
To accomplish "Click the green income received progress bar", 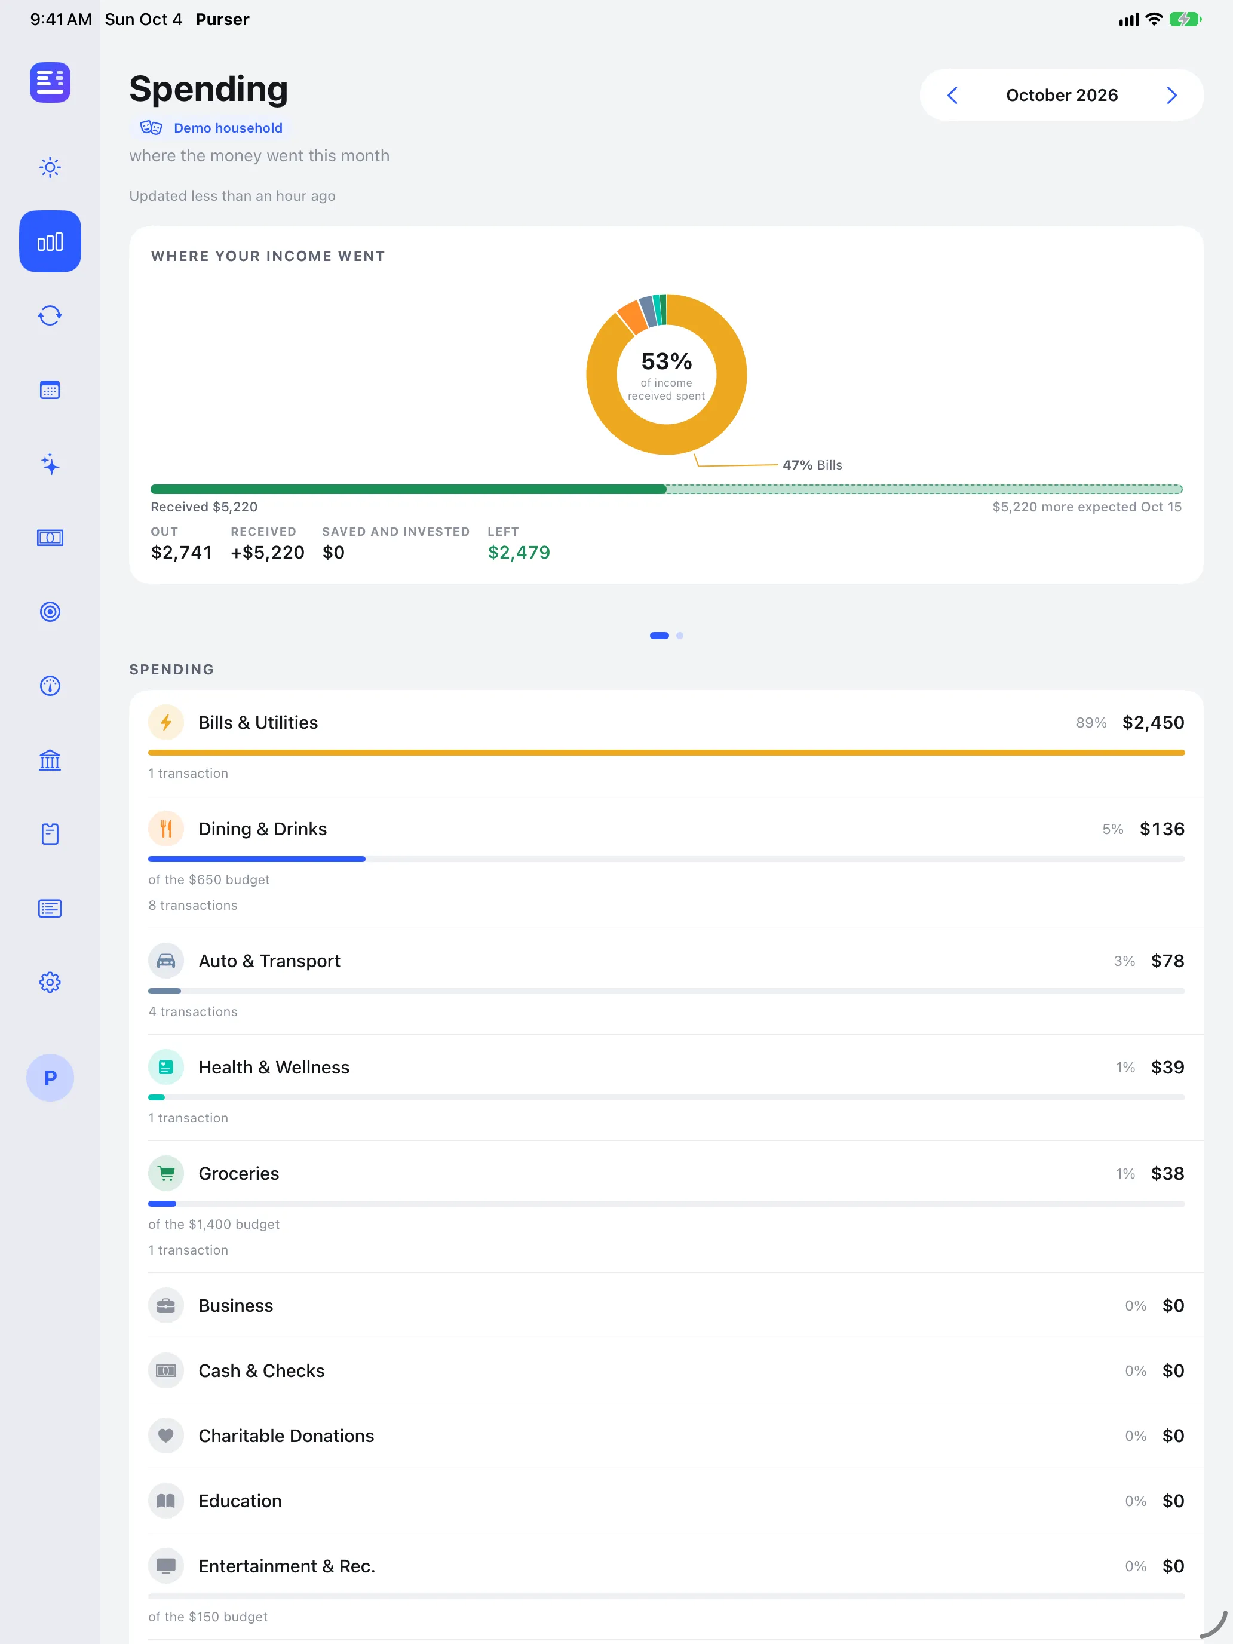I will tap(667, 489).
